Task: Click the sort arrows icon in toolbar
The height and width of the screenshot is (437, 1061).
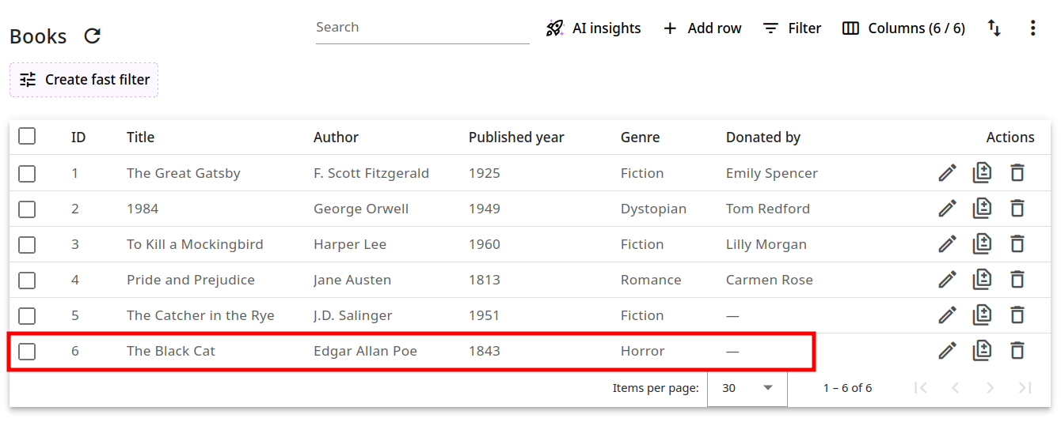Action: pyautogui.click(x=994, y=28)
